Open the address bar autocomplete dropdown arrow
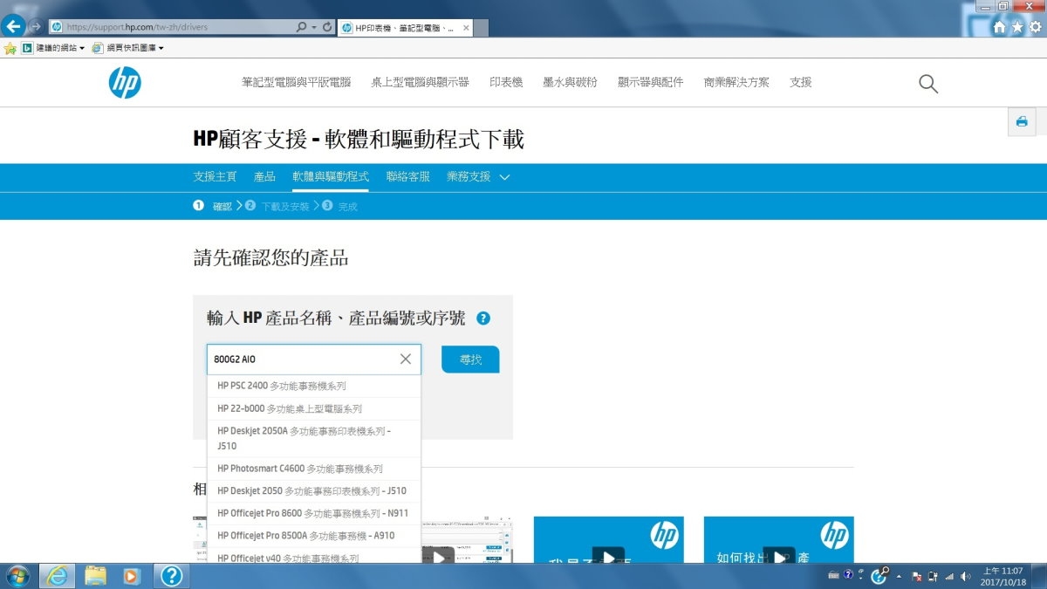 (x=314, y=27)
